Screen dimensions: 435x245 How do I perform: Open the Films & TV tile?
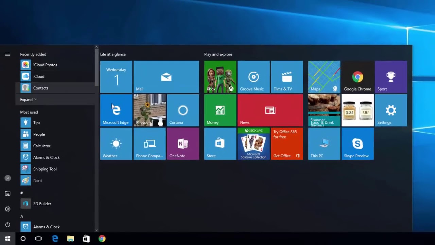coord(287,77)
